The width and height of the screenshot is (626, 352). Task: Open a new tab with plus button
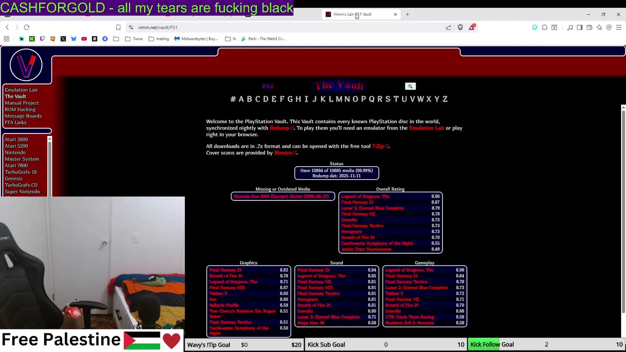(407, 14)
